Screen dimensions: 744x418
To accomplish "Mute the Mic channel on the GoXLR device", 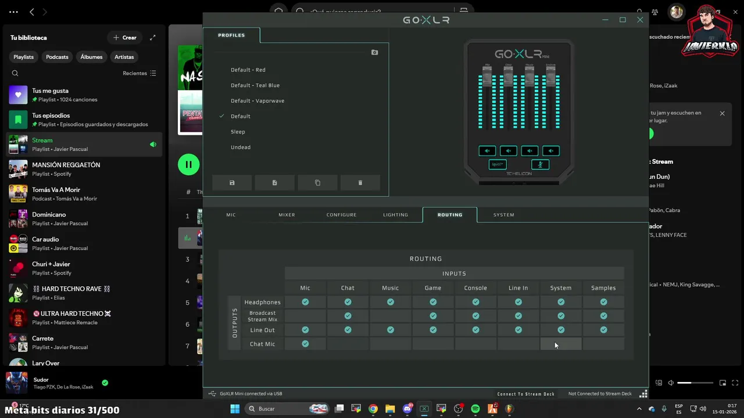I will [x=487, y=151].
